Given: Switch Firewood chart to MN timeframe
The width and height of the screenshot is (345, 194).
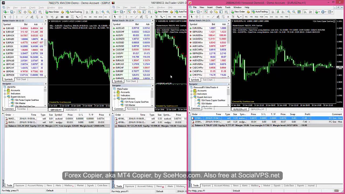Looking at the screenshot, I should (287, 17).
